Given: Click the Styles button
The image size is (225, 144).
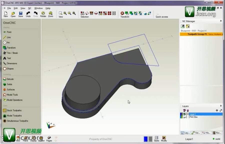Looking at the screenshot, I should pyautogui.click(x=156, y=139).
